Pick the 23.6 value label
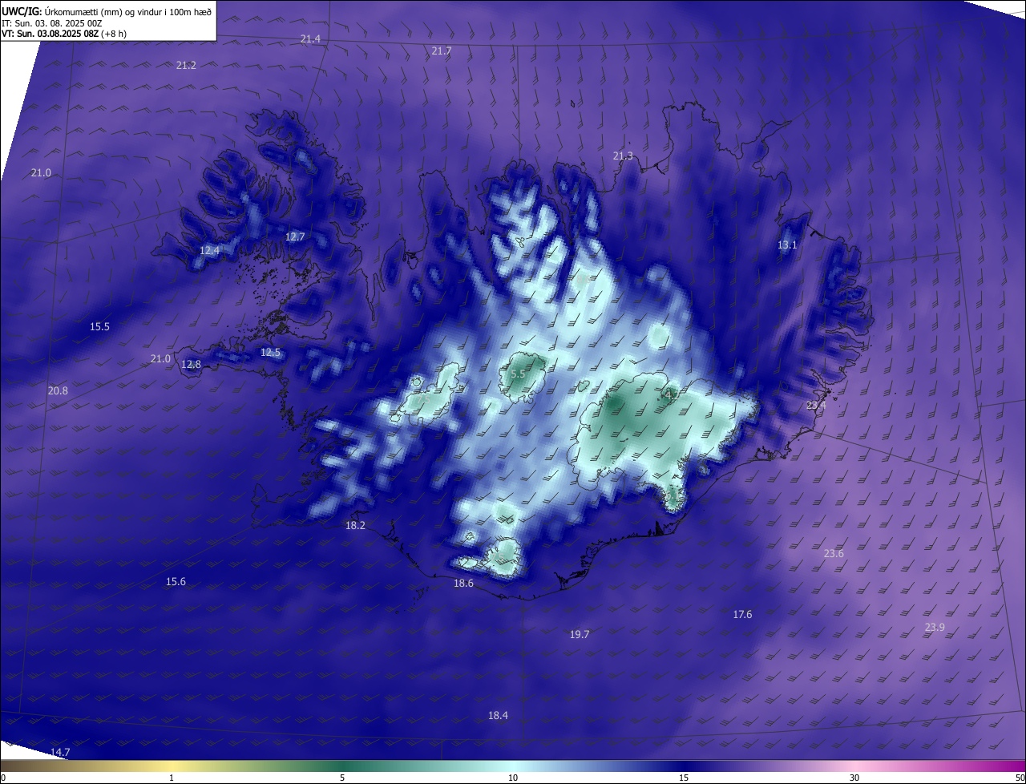 click(x=834, y=553)
